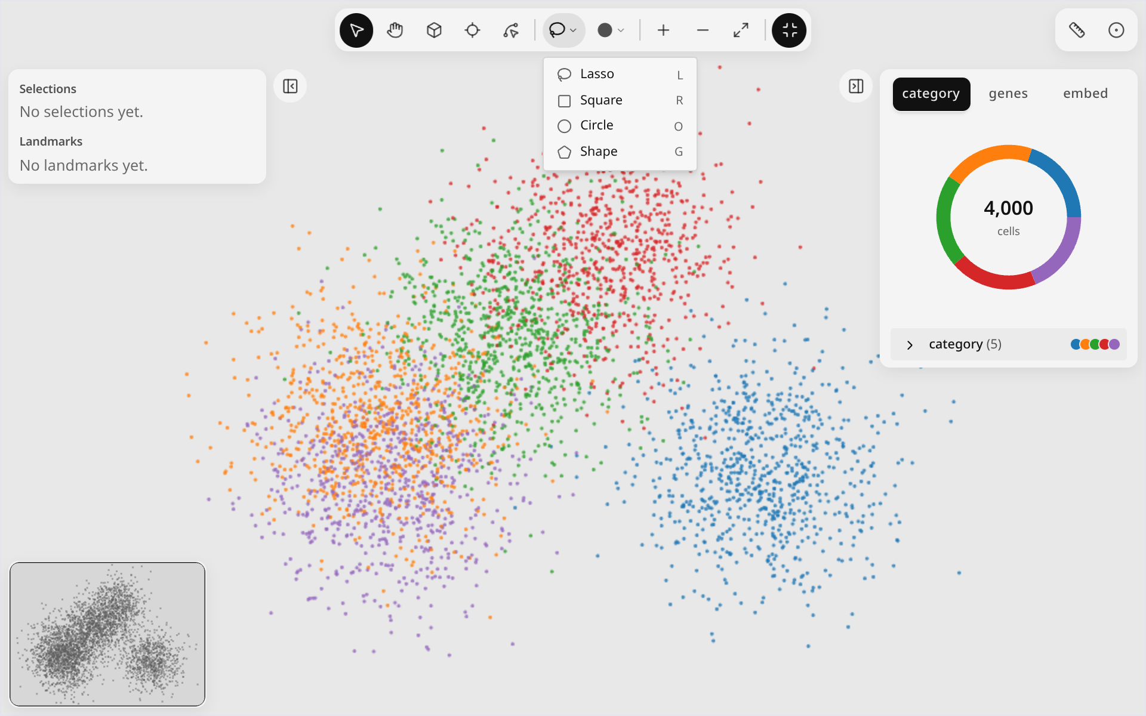Expand the category (5) row chevron
Viewport: 1146px width, 716px height.
point(910,345)
